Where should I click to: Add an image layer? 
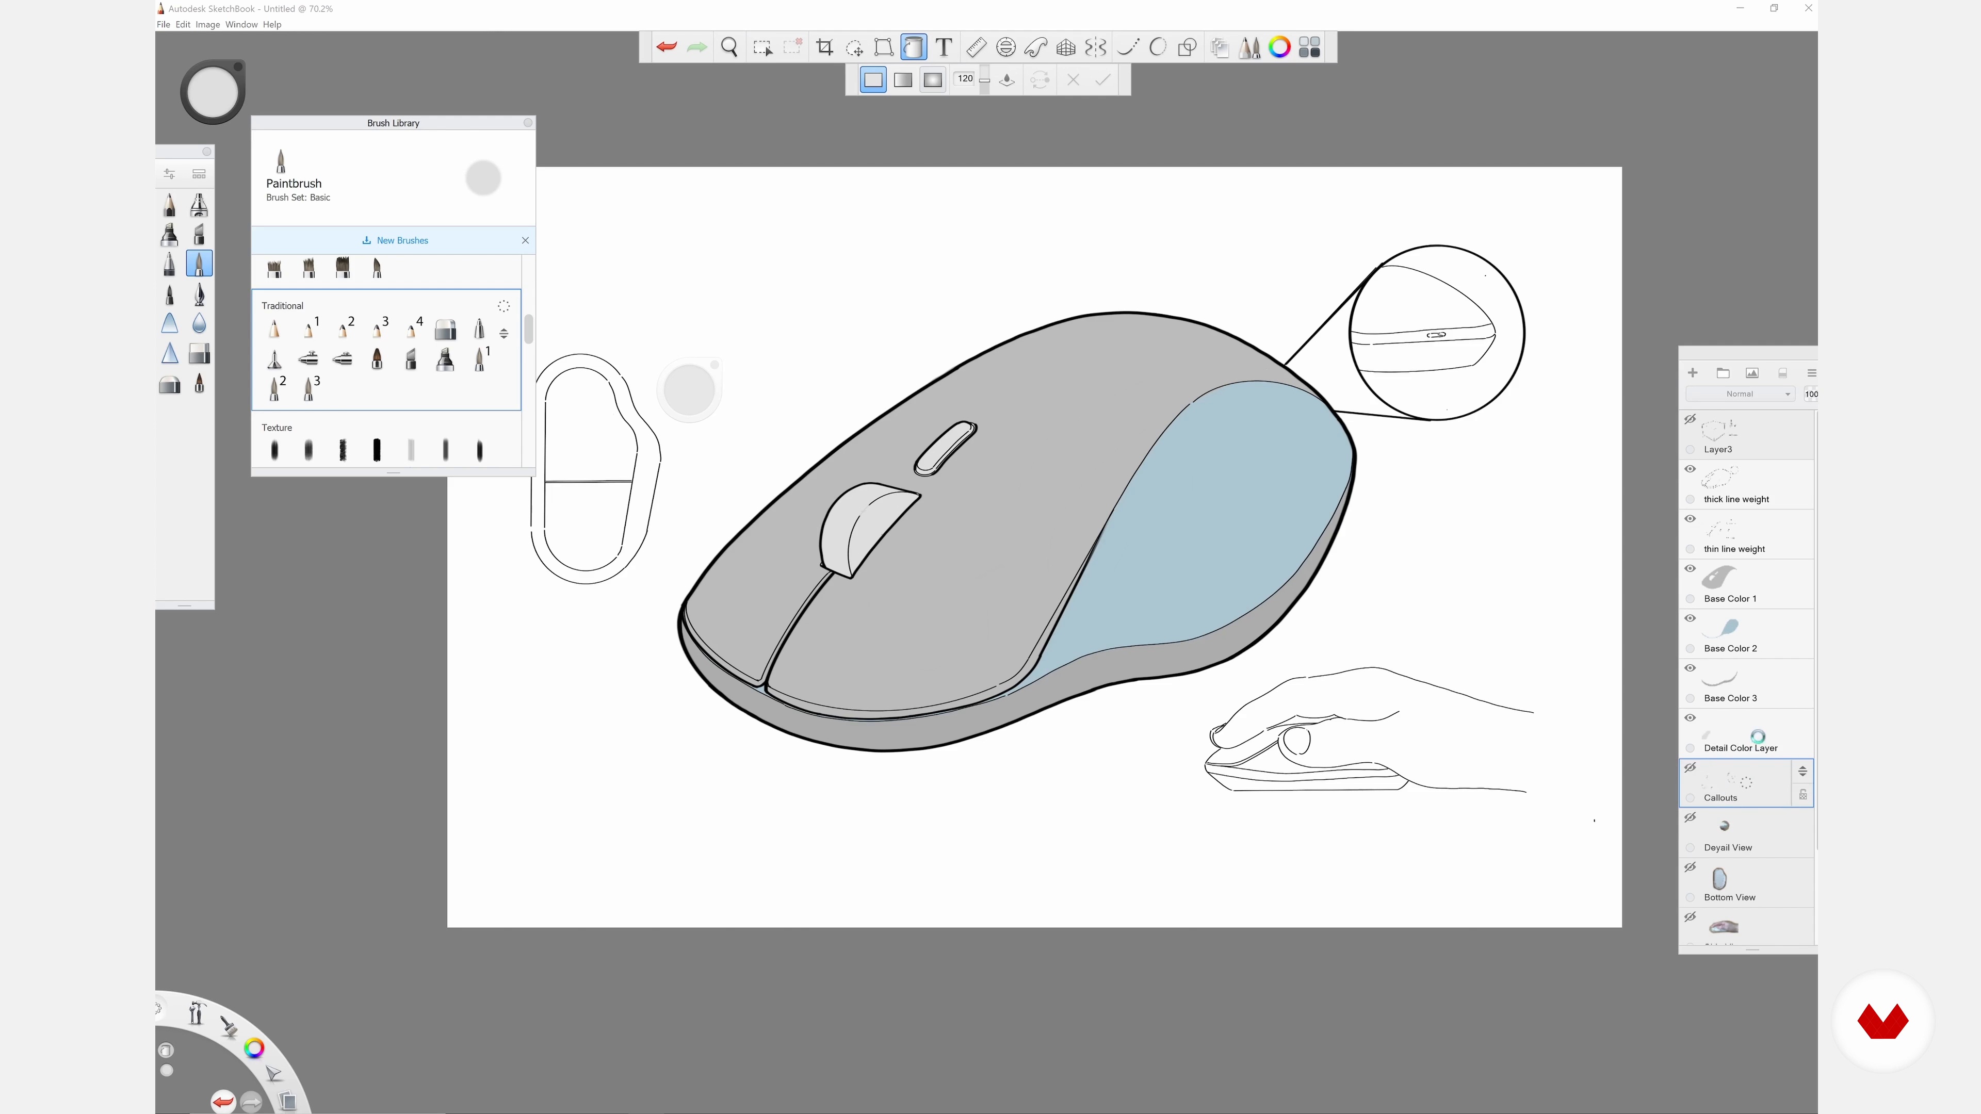[1752, 373]
